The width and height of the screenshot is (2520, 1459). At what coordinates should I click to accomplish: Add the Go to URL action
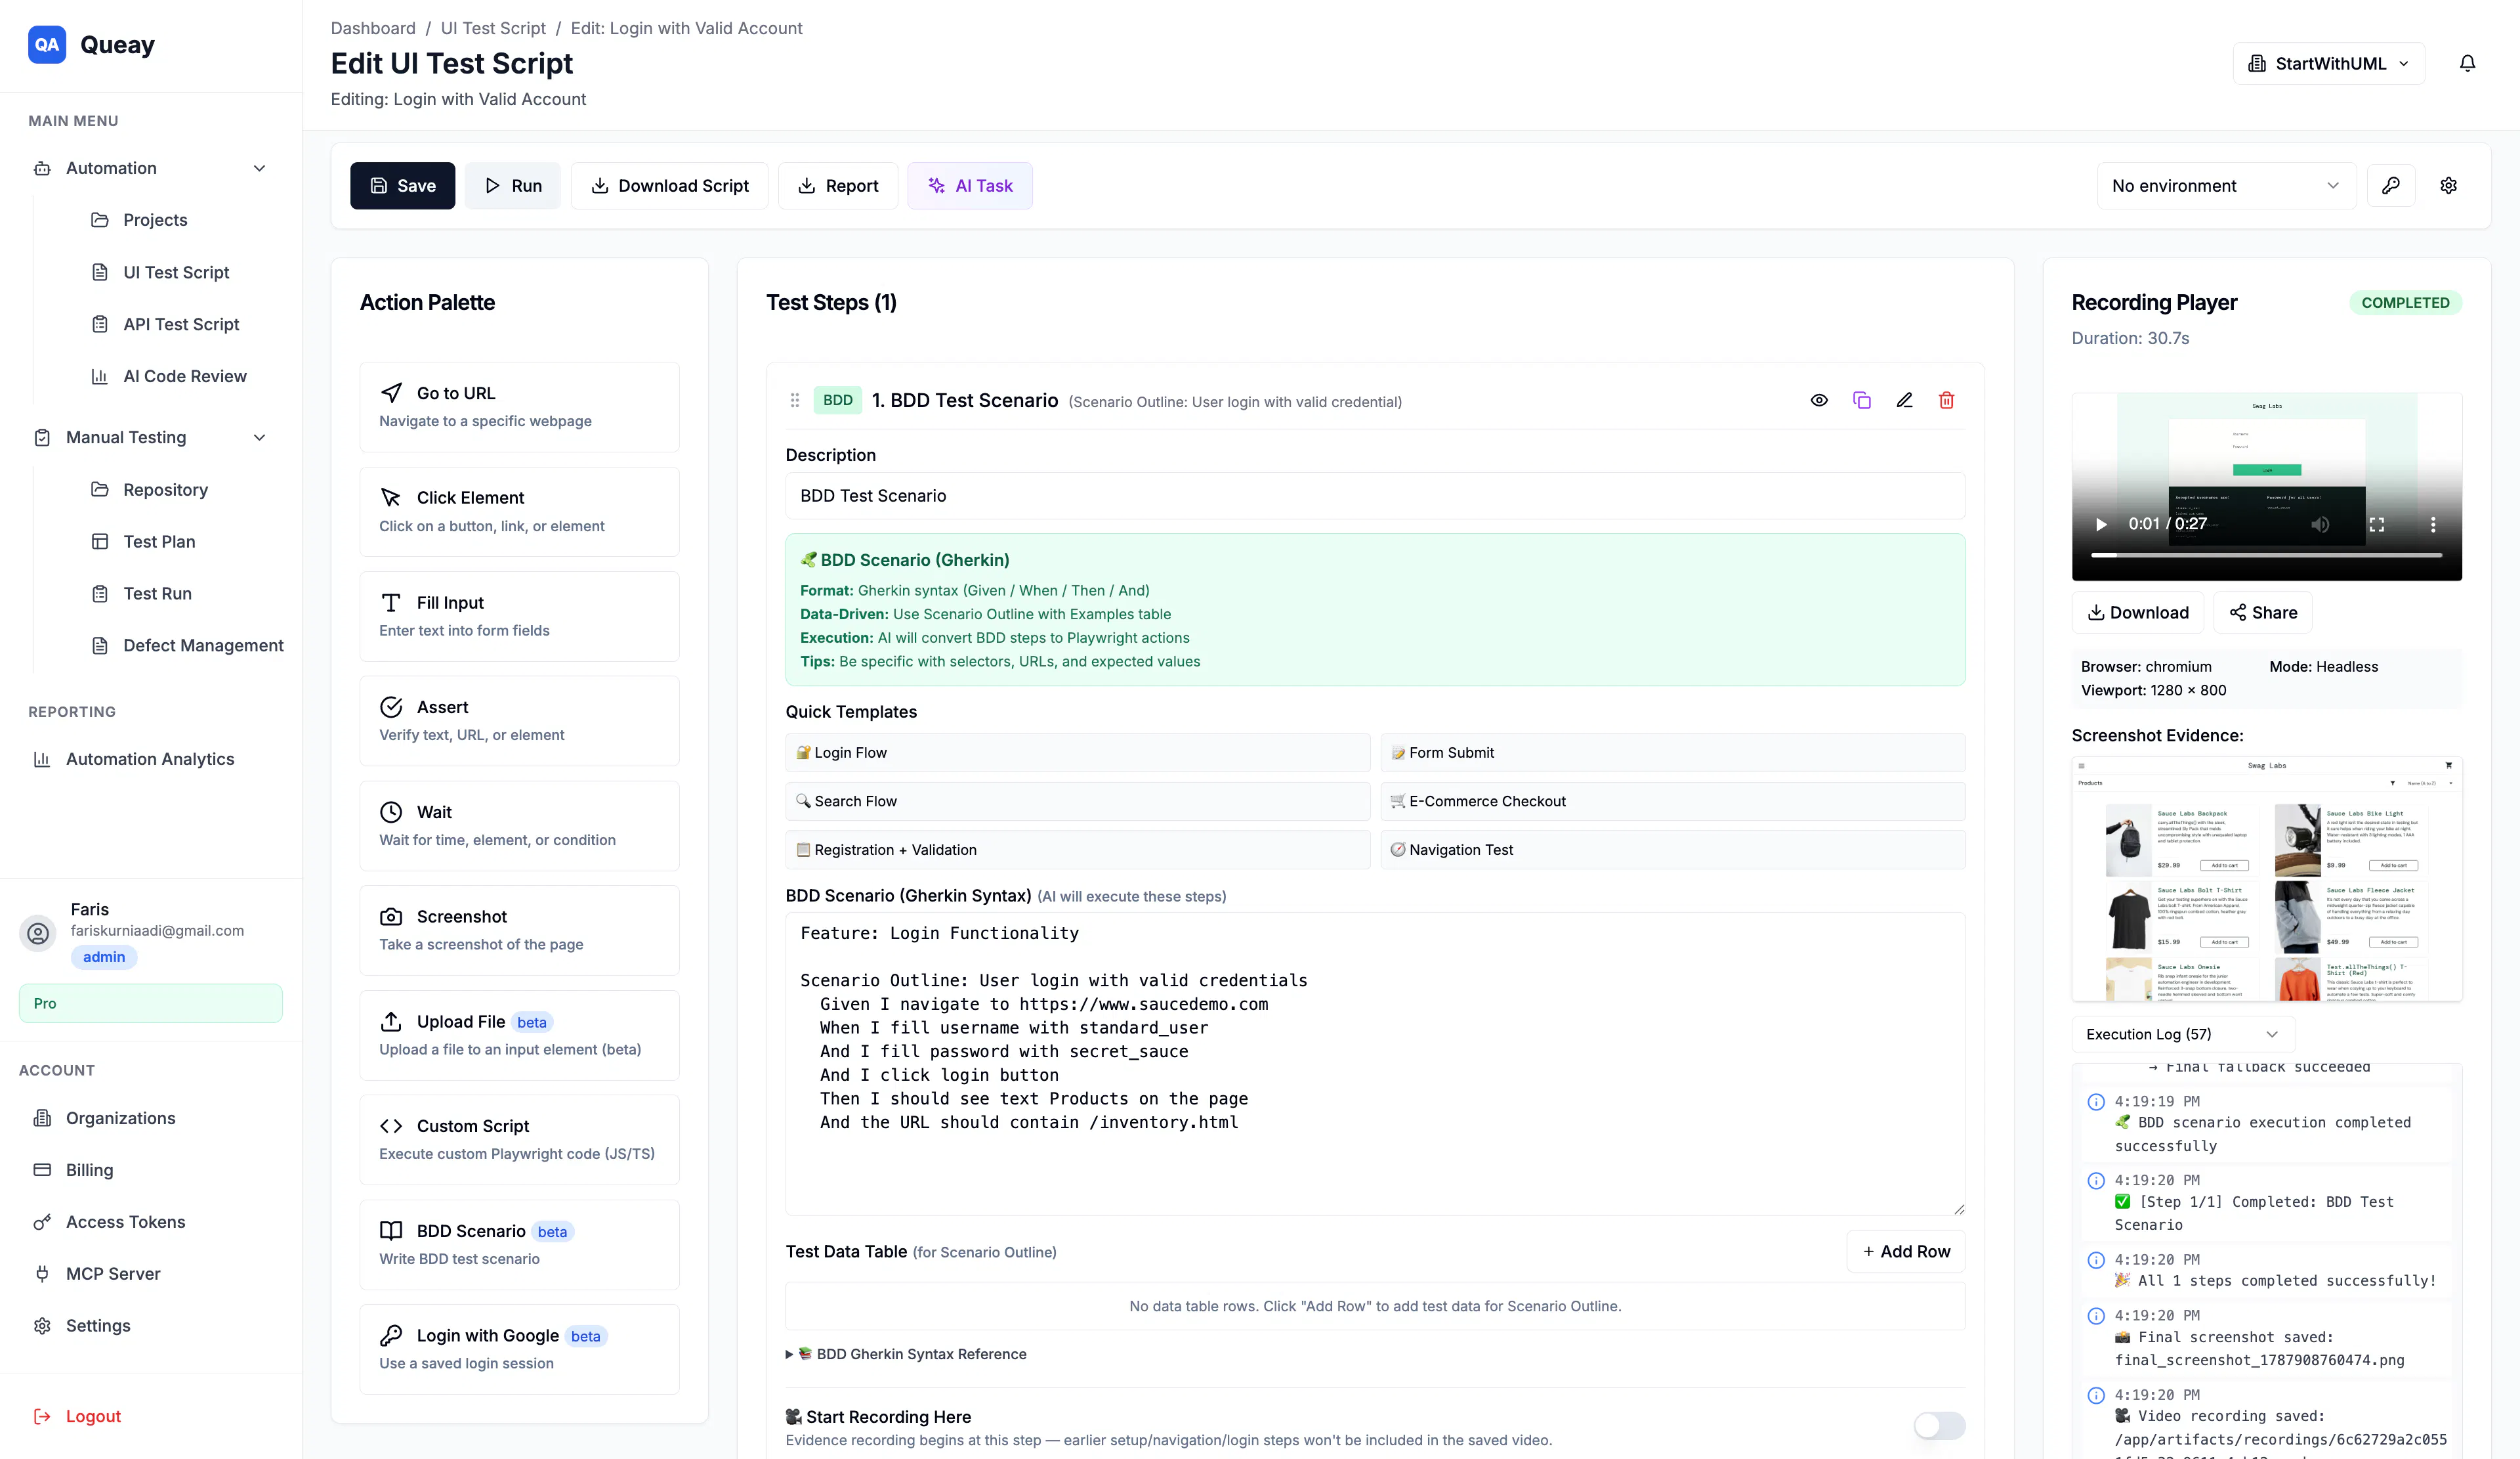click(x=519, y=406)
